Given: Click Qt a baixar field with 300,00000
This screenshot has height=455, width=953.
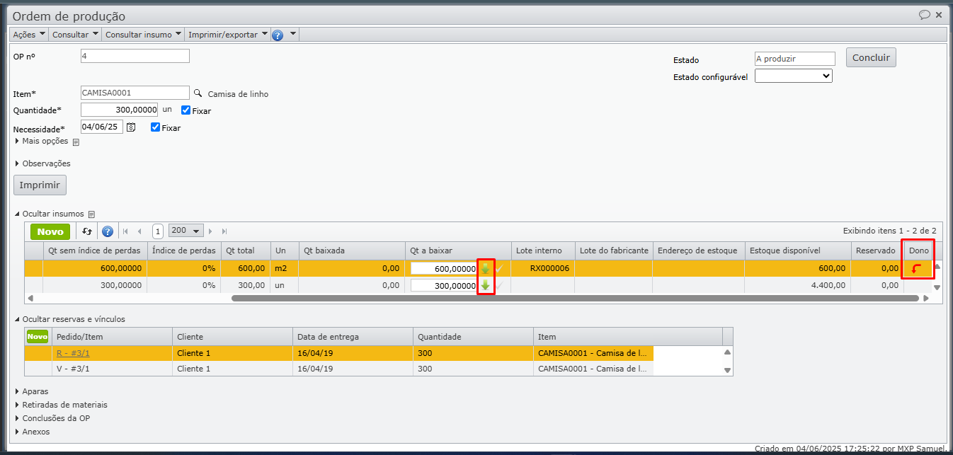Looking at the screenshot, I should pos(444,286).
